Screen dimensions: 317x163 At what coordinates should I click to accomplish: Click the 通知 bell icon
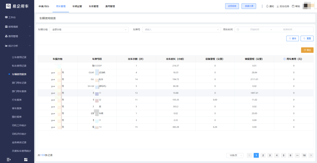coord(267,6)
